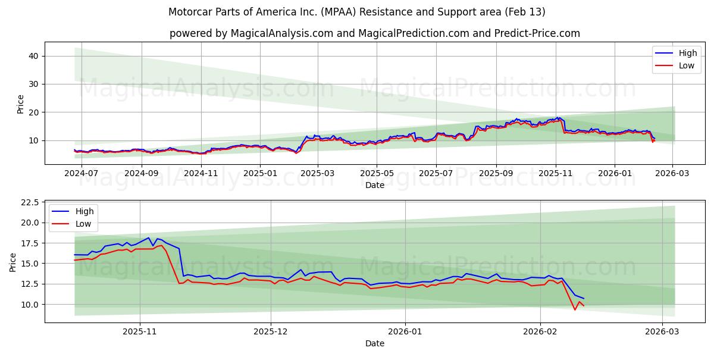The width and height of the screenshot is (714, 357).
Task: Click the 'Date' x-axis label of top chart
Action: (375, 185)
